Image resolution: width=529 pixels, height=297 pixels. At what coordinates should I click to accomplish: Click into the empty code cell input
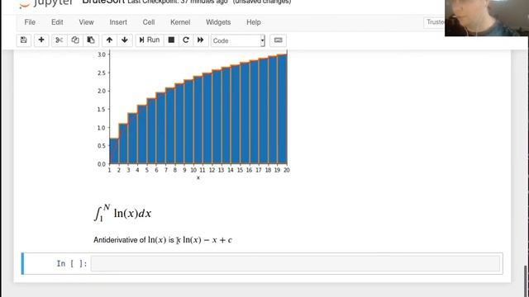point(295,263)
